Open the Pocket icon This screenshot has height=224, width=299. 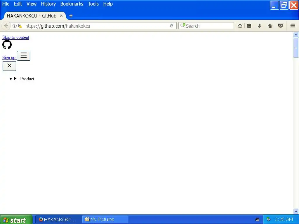click(281, 26)
